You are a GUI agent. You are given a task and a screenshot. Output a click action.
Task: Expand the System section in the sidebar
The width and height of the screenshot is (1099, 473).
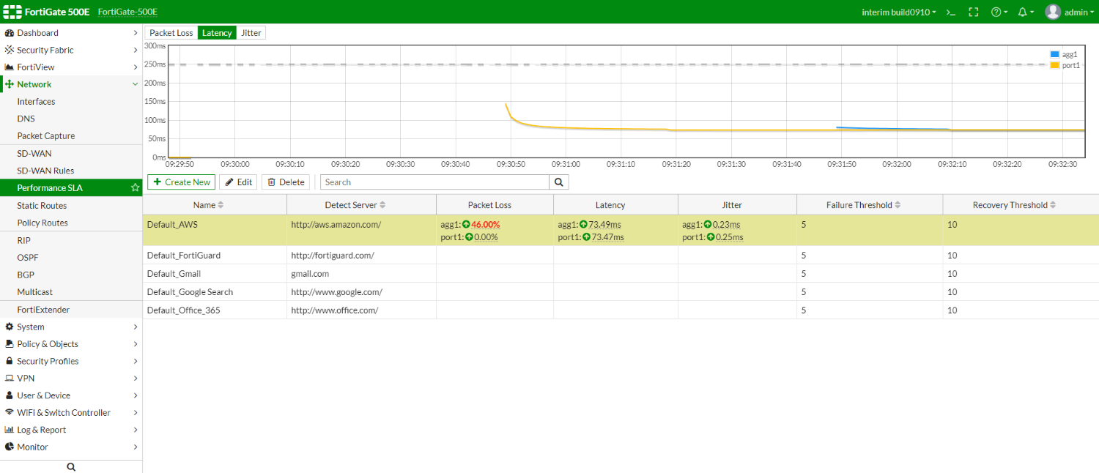click(x=135, y=327)
